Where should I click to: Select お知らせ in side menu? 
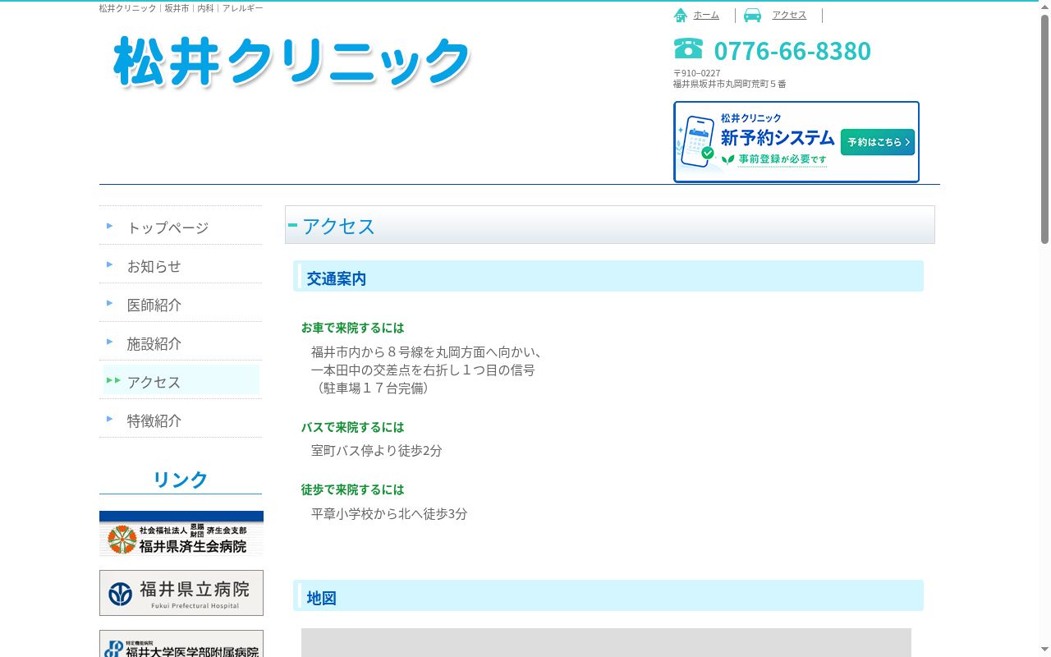pos(181,266)
